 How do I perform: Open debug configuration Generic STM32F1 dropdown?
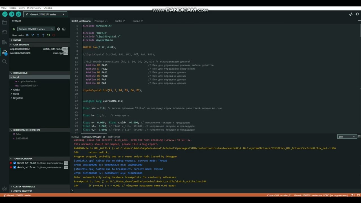pyautogui.click(x=36, y=29)
